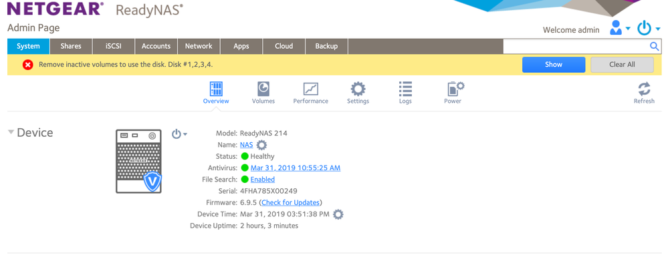Click the serial number 4FHA785X00249
The image size is (668, 255).
(268, 191)
